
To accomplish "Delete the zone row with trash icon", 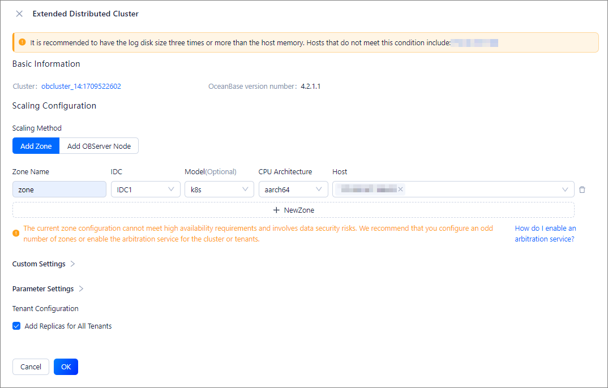I will (x=582, y=190).
